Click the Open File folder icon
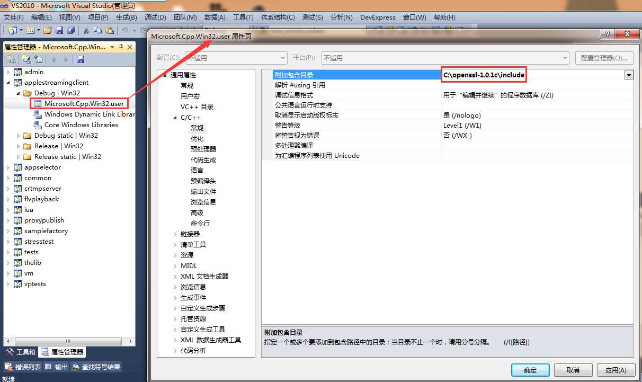Image resolution: width=642 pixels, height=382 pixels. 48,30
